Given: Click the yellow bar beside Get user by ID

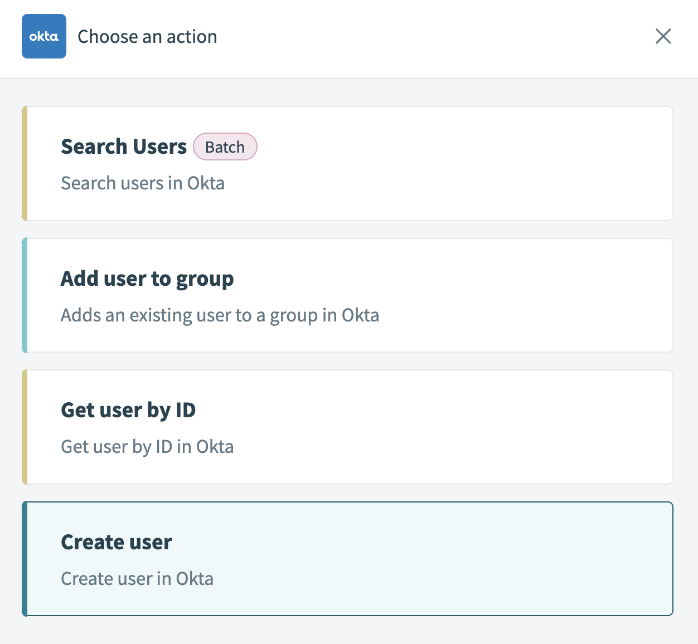Looking at the screenshot, I should [x=25, y=427].
